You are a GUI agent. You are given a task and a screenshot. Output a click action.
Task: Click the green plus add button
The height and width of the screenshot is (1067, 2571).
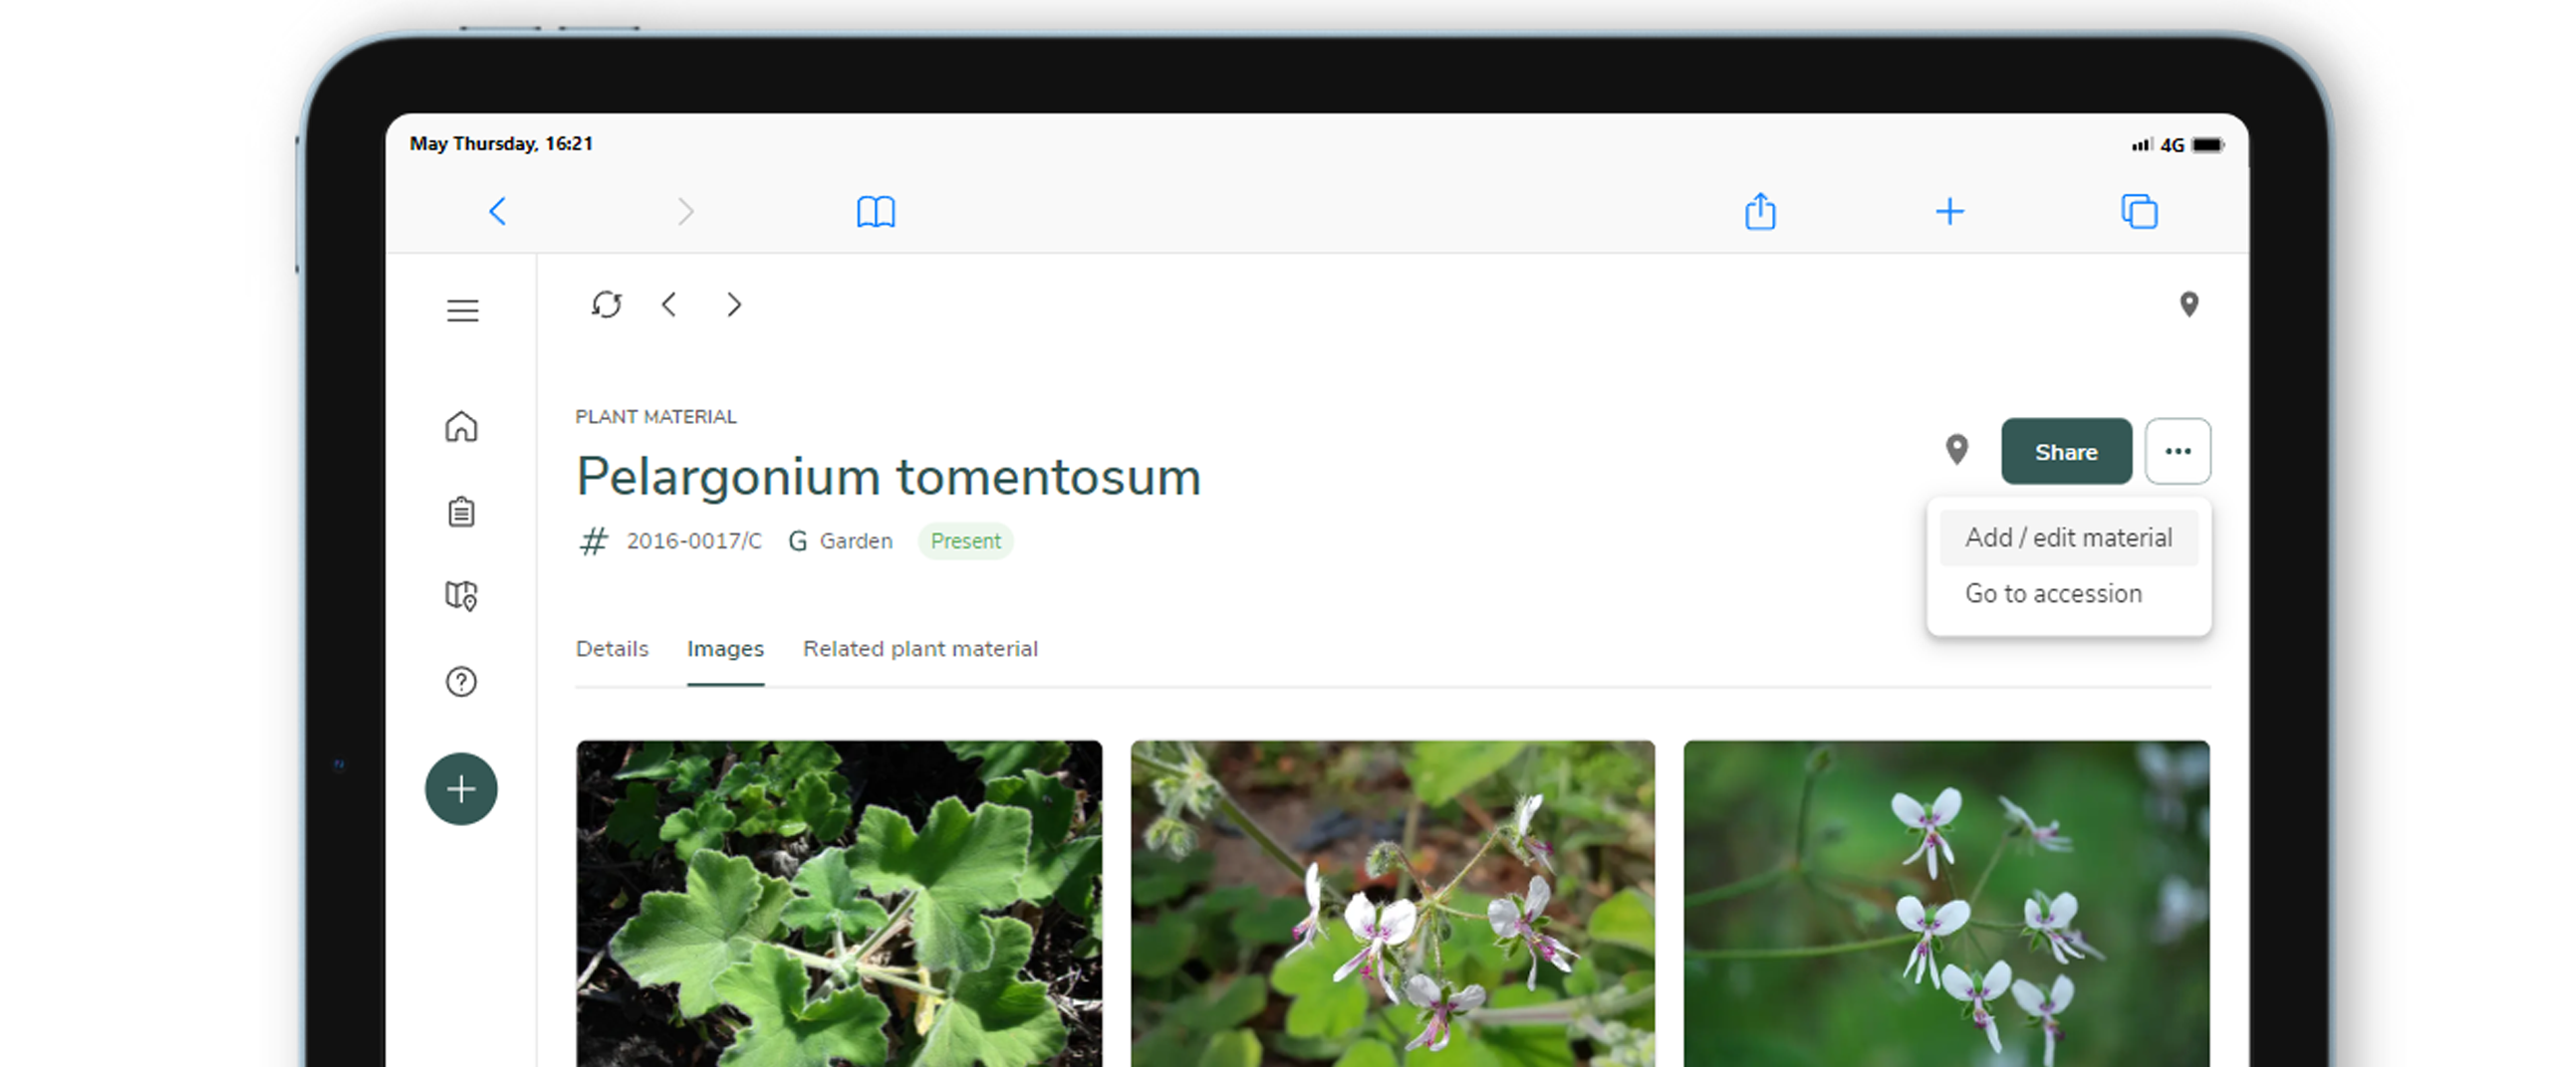click(x=461, y=788)
